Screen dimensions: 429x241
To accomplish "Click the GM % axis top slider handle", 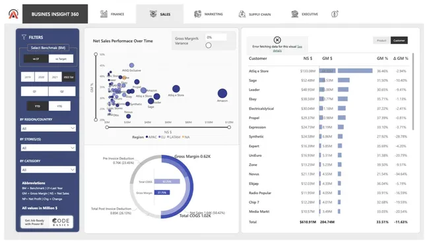I will 96,54.
